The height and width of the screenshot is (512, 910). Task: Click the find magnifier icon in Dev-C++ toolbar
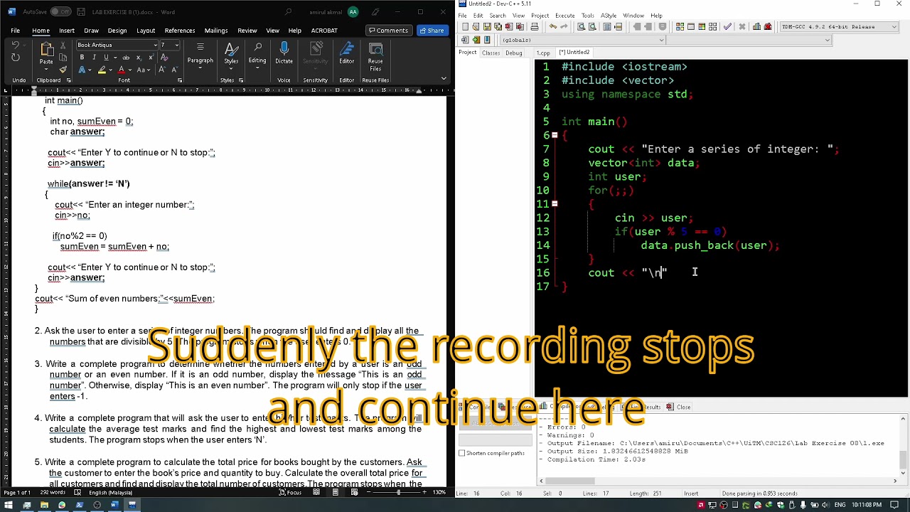pos(581,26)
